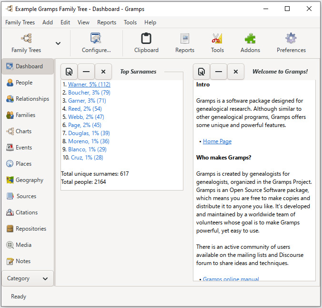Open the Citations view in sidebar

[28, 212]
